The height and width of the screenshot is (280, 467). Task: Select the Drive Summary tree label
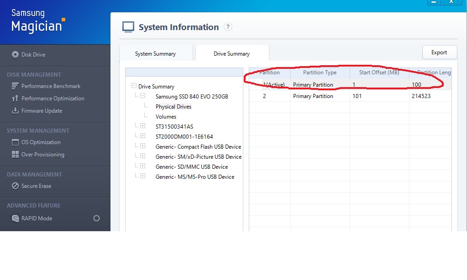click(157, 87)
